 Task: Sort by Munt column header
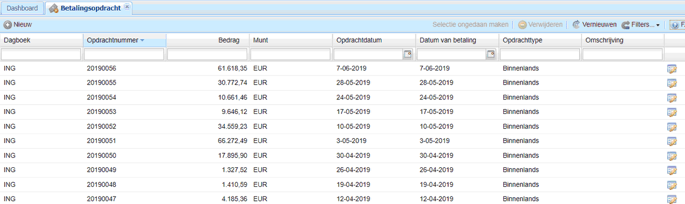pos(291,40)
